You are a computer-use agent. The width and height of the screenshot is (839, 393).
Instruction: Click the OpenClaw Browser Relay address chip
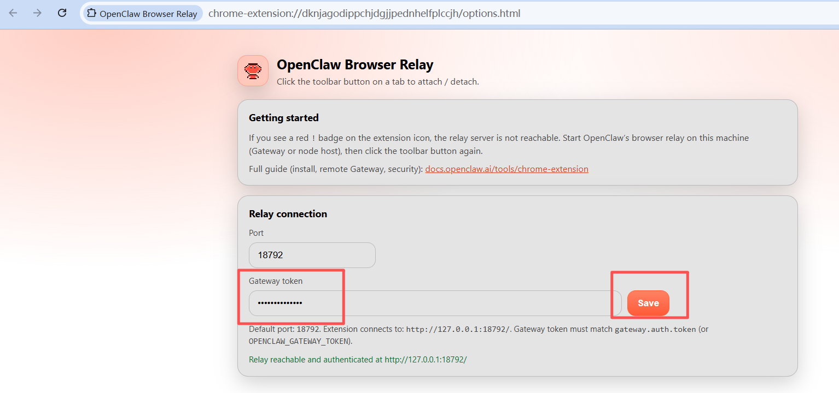143,14
